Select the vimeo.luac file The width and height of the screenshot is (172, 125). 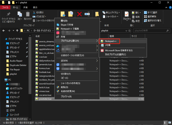tap(44, 91)
